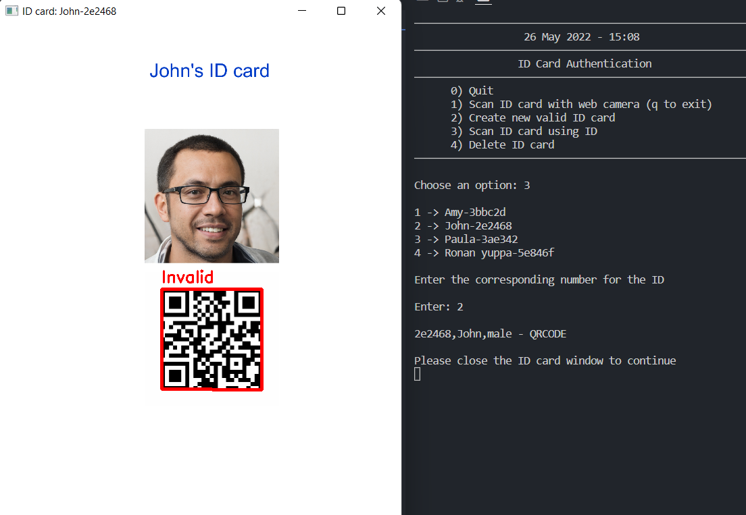Click the Paula-3ae342 entry
Screen dimensions: 746x515
(x=466, y=240)
